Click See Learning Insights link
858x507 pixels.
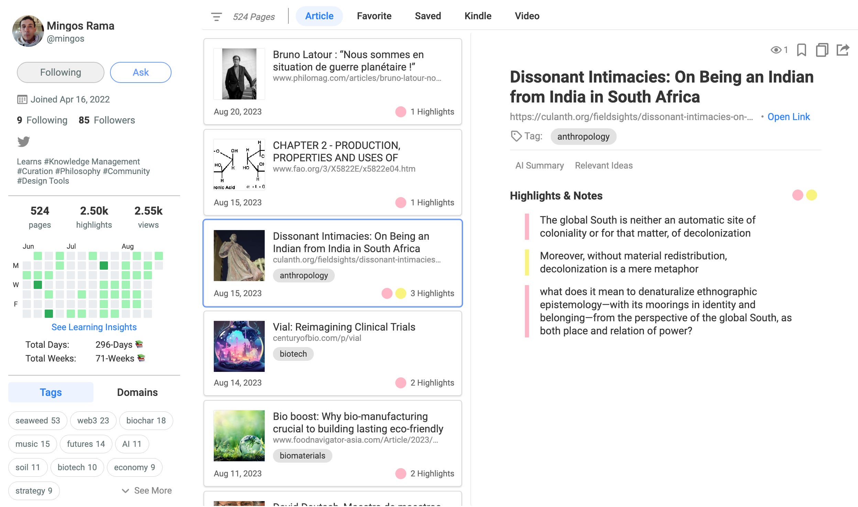pos(94,327)
